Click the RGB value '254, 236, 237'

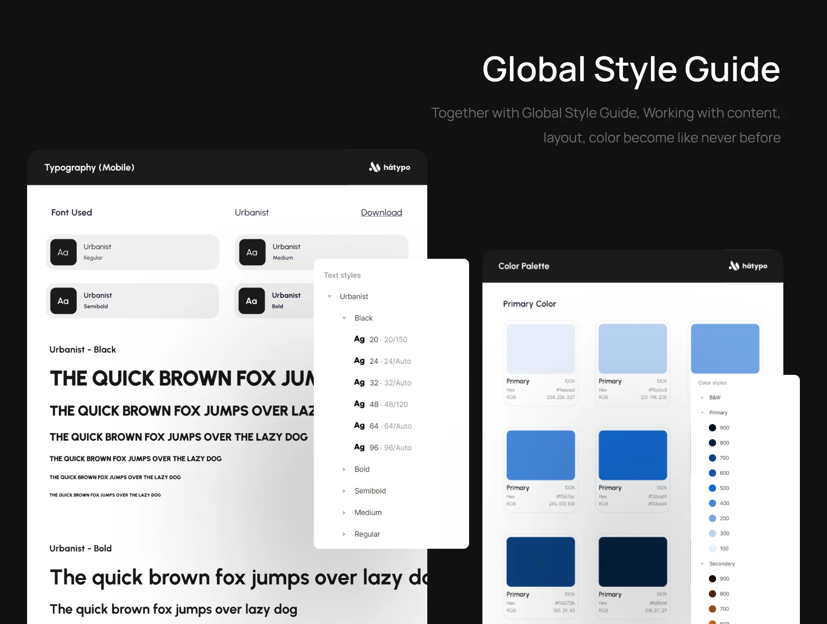[x=561, y=397]
